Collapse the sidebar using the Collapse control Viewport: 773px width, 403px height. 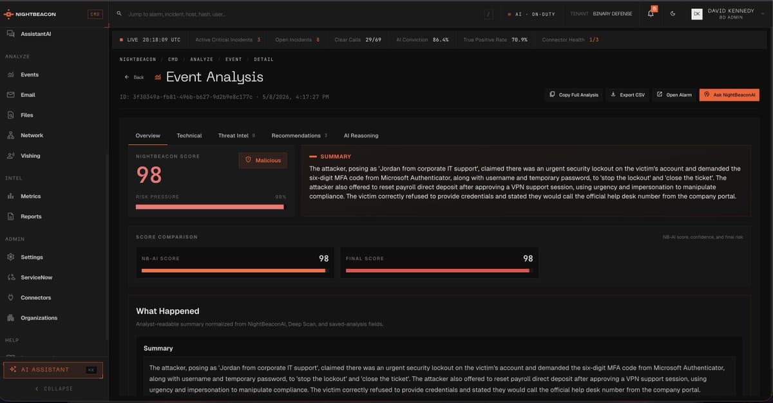pos(53,389)
